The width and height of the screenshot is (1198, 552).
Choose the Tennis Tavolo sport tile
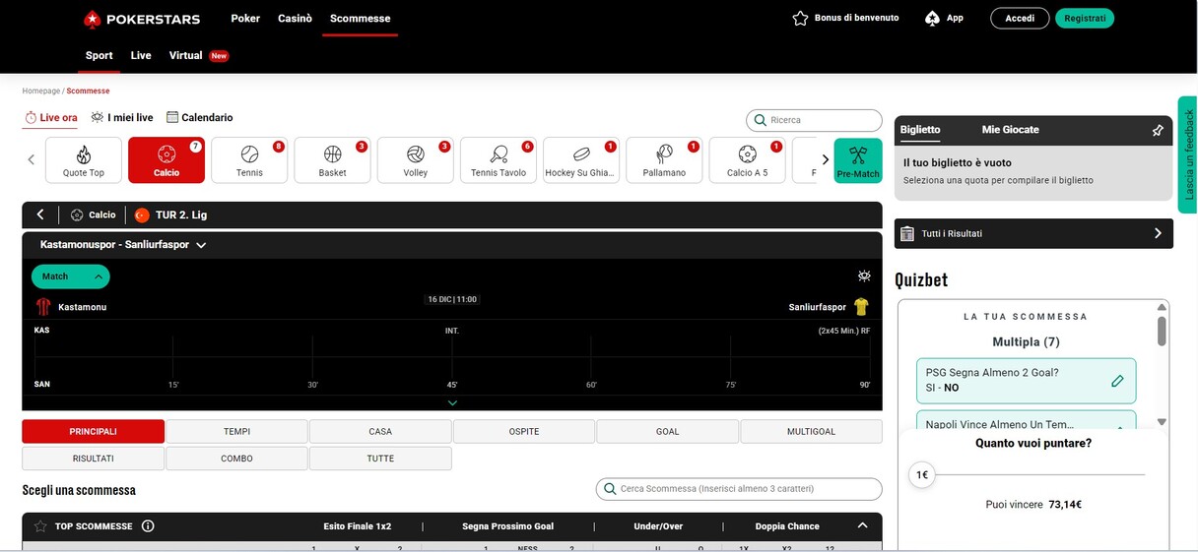(x=499, y=160)
